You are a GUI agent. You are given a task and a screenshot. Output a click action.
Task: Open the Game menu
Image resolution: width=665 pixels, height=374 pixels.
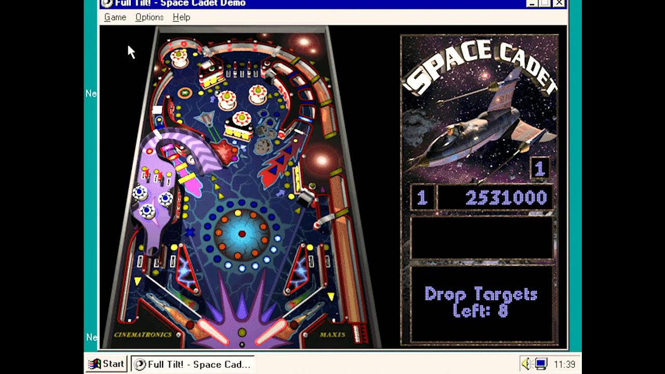[115, 17]
